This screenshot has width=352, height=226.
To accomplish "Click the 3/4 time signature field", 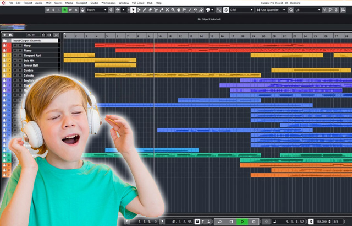I will pos(336,222).
